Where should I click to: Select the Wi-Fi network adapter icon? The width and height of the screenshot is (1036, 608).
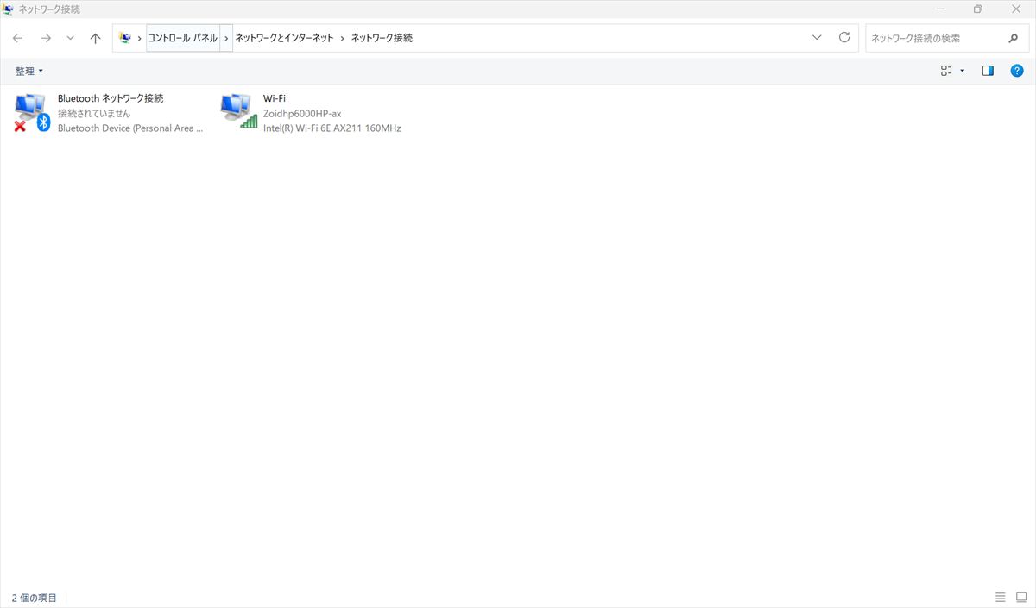click(x=238, y=111)
